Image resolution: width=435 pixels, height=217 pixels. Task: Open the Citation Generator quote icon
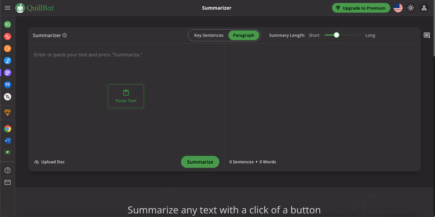tap(8, 85)
